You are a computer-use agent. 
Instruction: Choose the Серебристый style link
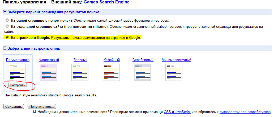(143, 60)
